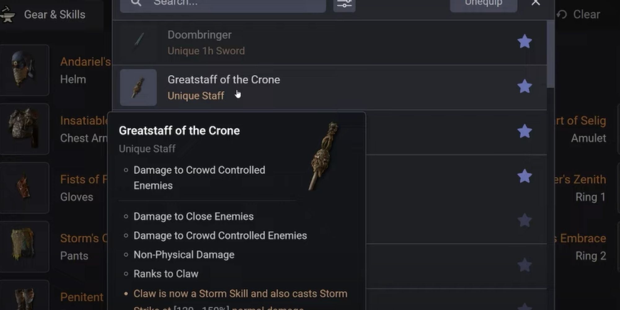Open the Insatiable Chest Armor slot icon

(24, 129)
